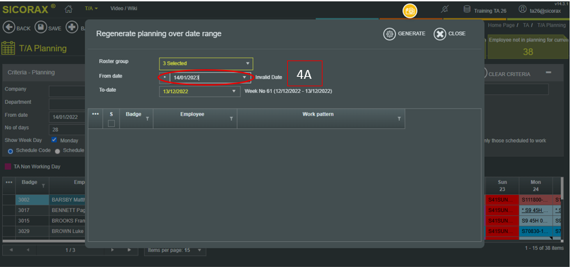Filter the Work pattern column
This screenshot has width=571, height=267.
[x=399, y=119]
